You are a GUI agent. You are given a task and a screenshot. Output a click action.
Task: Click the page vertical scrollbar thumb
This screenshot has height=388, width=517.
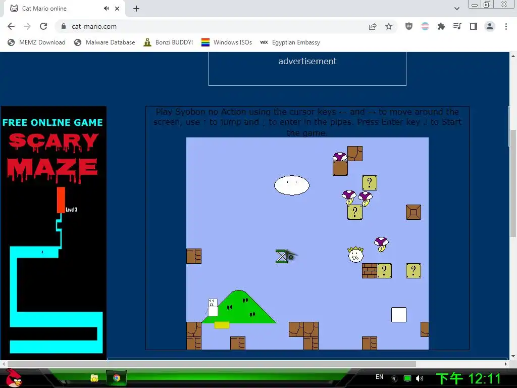click(x=513, y=183)
